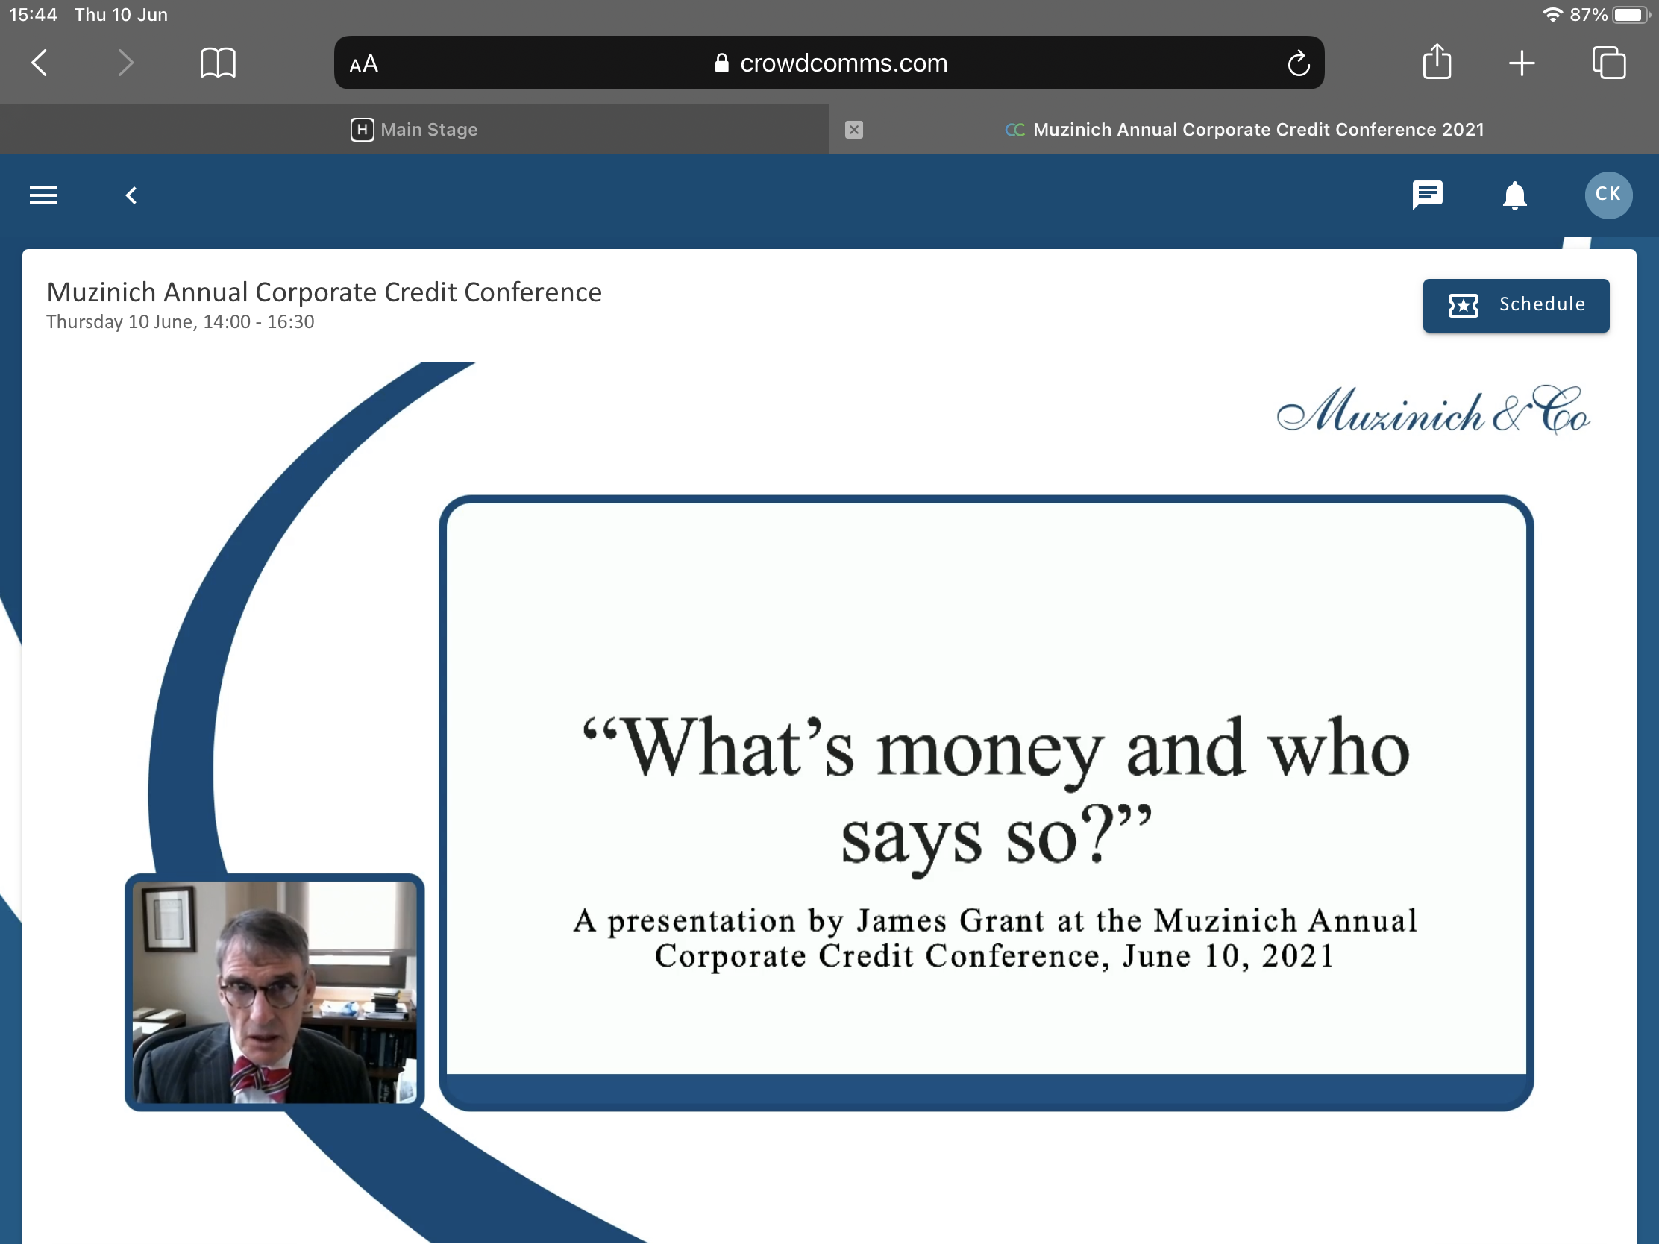Tap the Wi-Fi status icon
The width and height of the screenshot is (1659, 1244).
(1552, 15)
